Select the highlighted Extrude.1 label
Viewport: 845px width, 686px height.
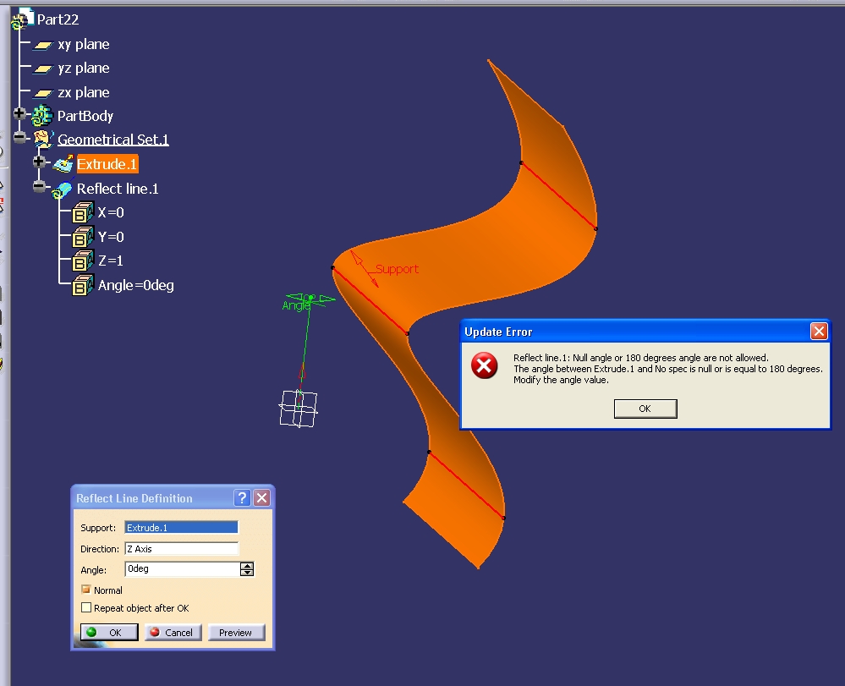[x=107, y=164]
